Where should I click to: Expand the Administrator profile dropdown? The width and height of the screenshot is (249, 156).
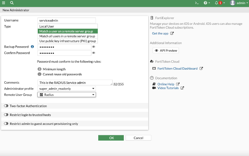[x=67, y=89]
